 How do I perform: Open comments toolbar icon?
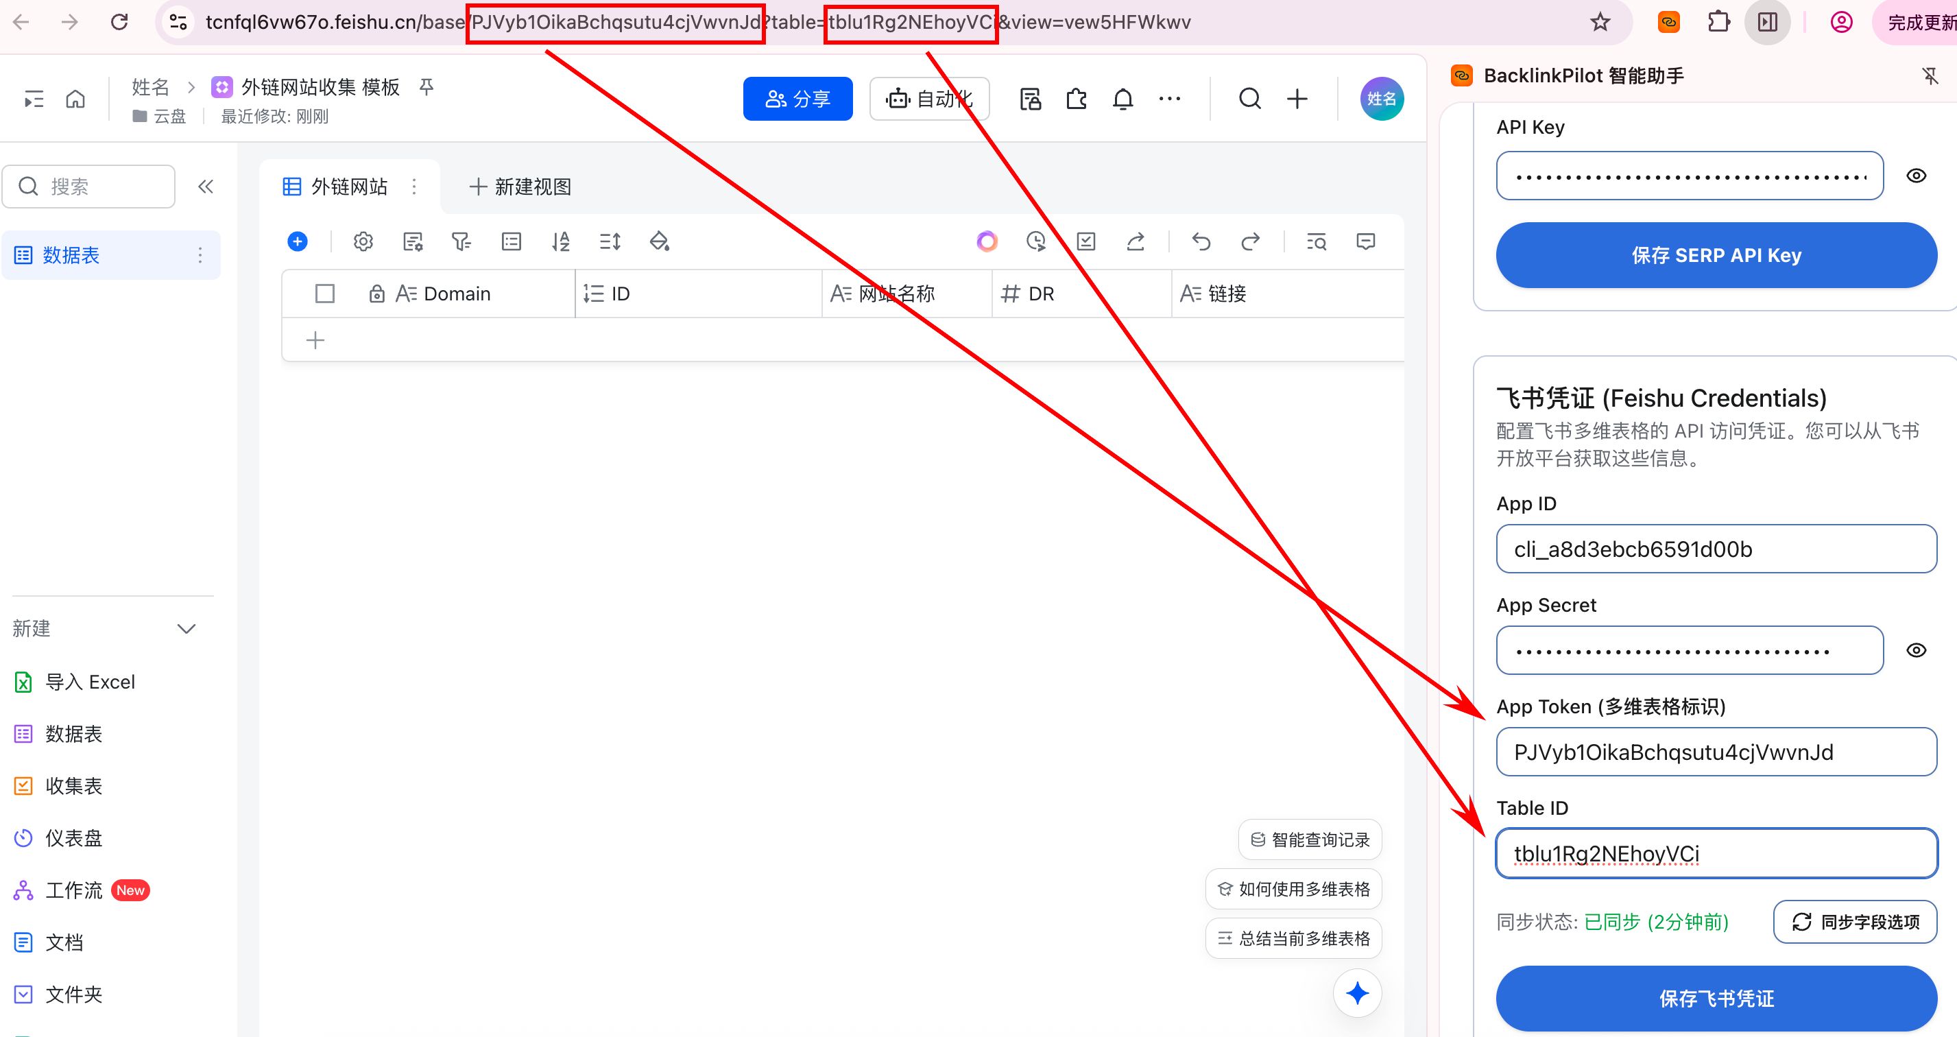(x=1366, y=241)
